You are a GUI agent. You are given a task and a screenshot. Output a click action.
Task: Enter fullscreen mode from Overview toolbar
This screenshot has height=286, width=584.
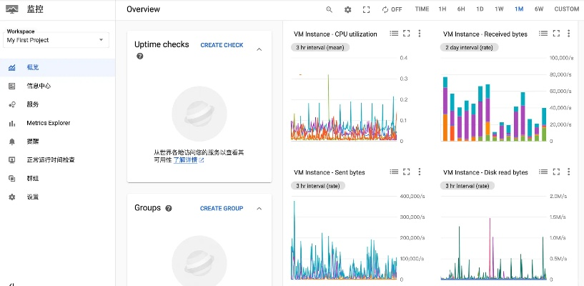[366, 10]
